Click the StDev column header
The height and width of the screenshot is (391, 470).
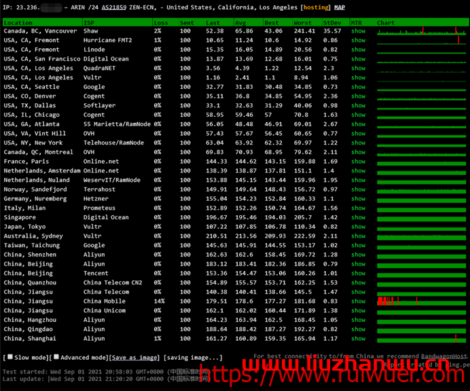332,22
